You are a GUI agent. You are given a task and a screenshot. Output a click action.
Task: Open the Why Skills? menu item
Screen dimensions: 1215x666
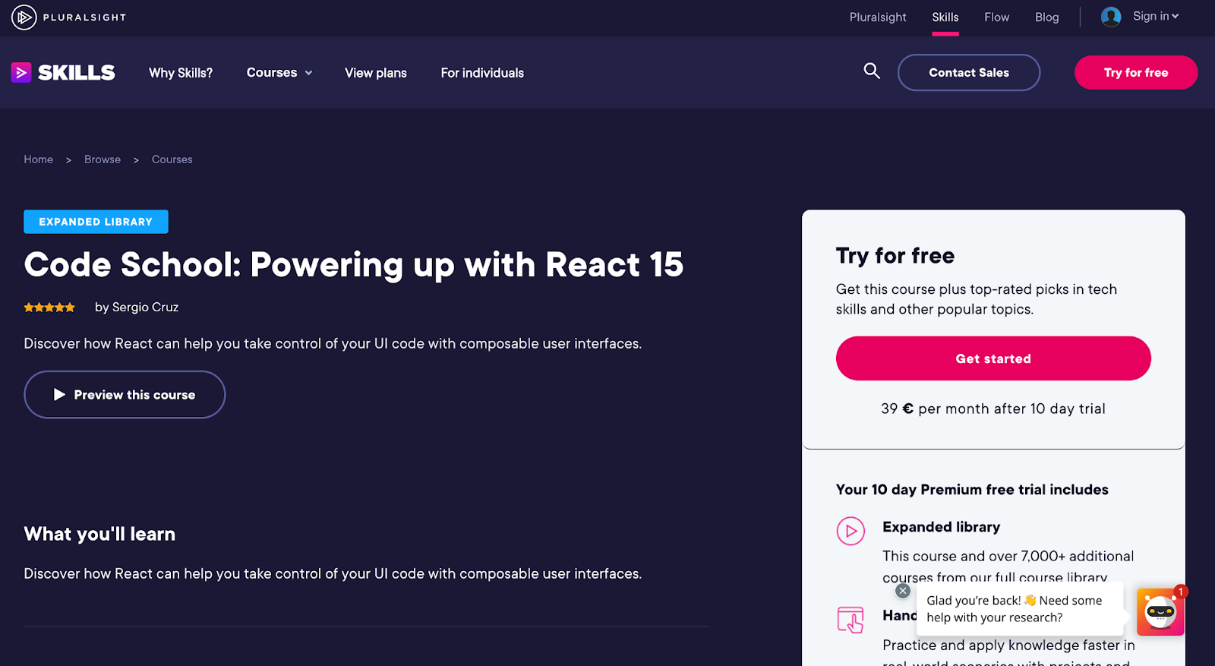pyautogui.click(x=181, y=73)
